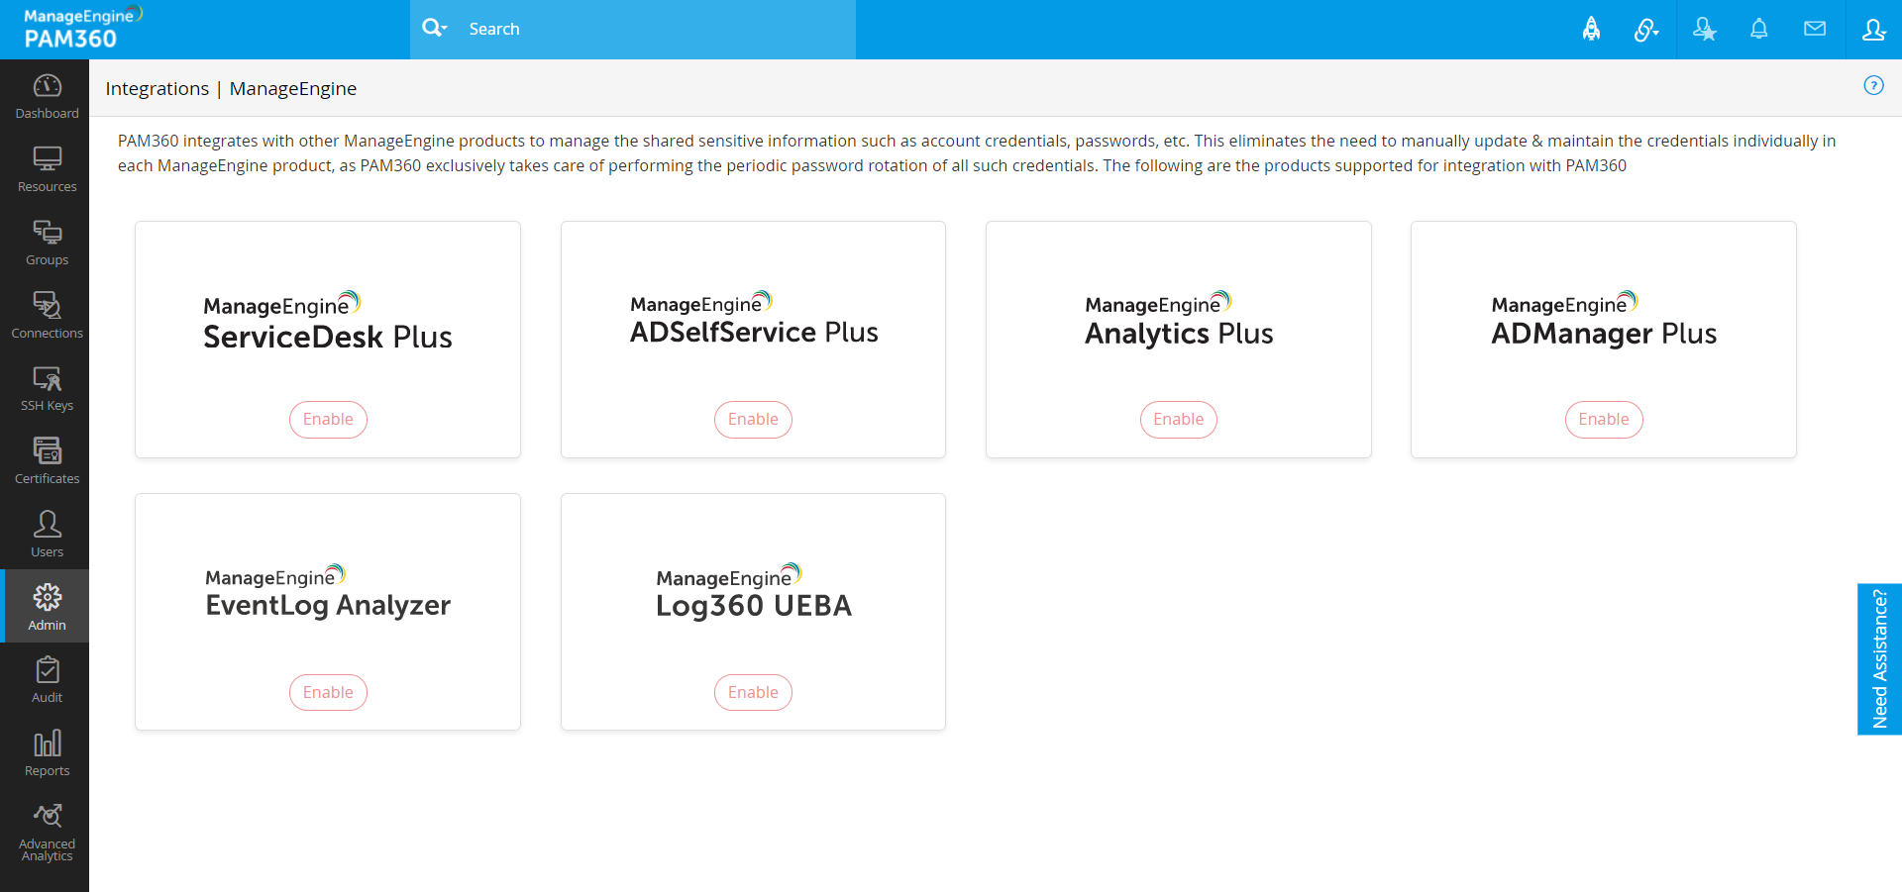Open the Audit menu item
1902x892 pixels.
(x=47, y=680)
